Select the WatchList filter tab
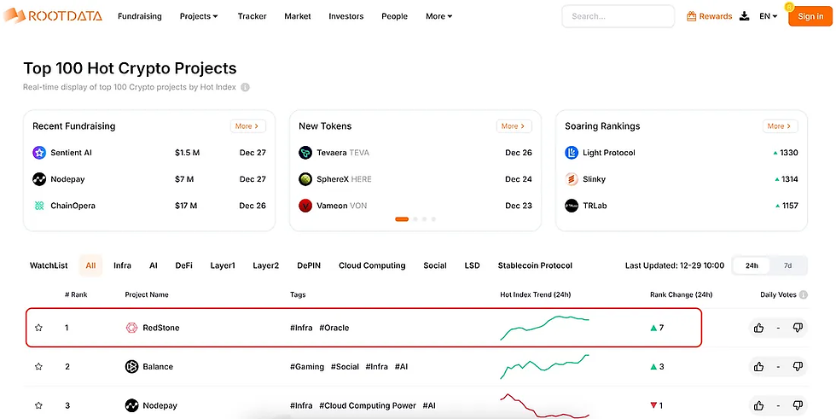The width and height of the screenshot is (836, 419). pos(49,265)
